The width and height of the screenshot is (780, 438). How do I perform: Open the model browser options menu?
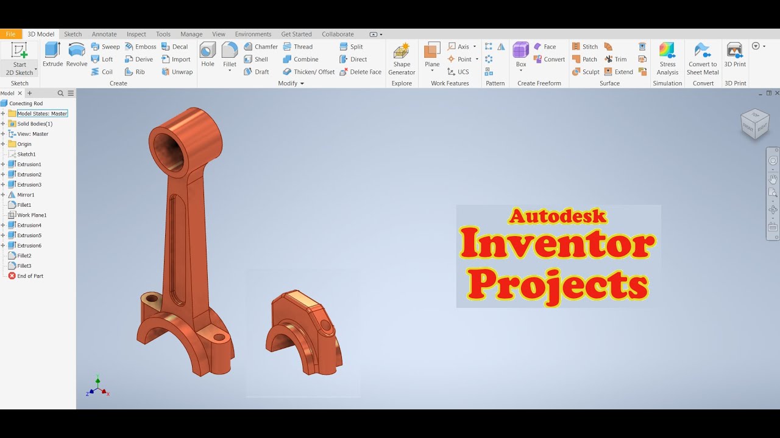[x=71, y=93]
